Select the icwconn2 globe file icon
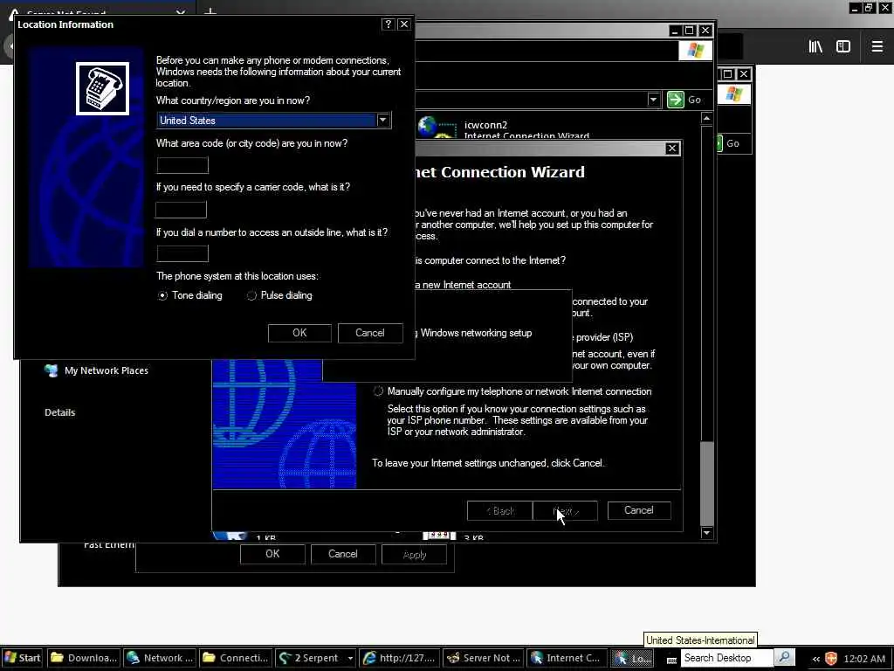The image size is (894, 671). [x=437, y=127]
